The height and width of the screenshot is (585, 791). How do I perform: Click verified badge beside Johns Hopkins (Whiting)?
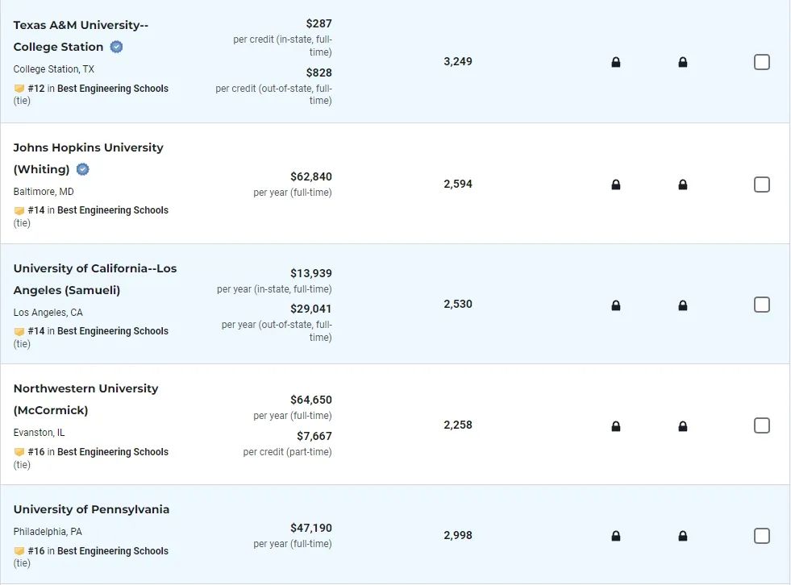click(x=83, y=169)
